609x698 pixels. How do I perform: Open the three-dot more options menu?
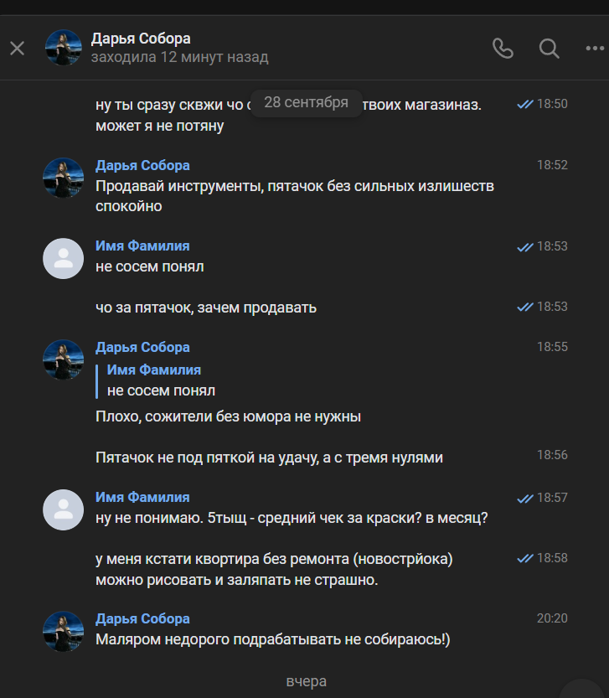pos(594,48)
